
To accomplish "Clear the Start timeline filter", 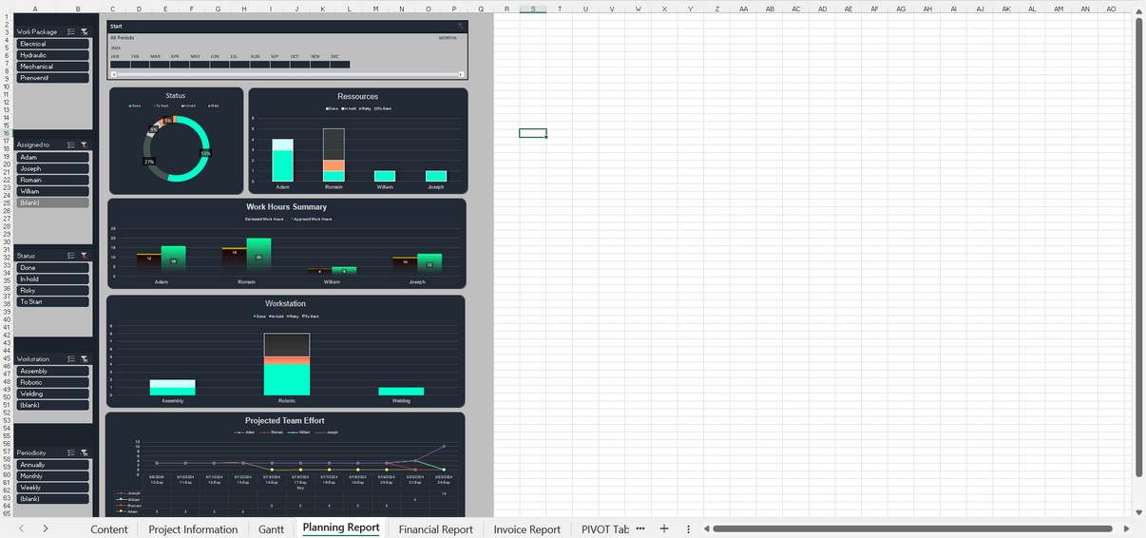I will click(x=461, y=26).
